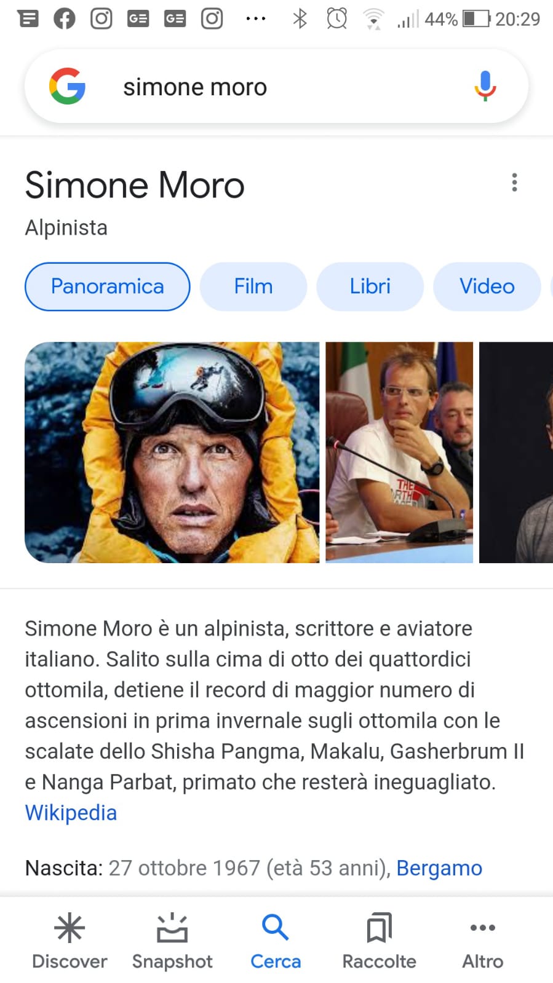
Task: Open Raccolte bookmarks icon
Action: [379, 928]
